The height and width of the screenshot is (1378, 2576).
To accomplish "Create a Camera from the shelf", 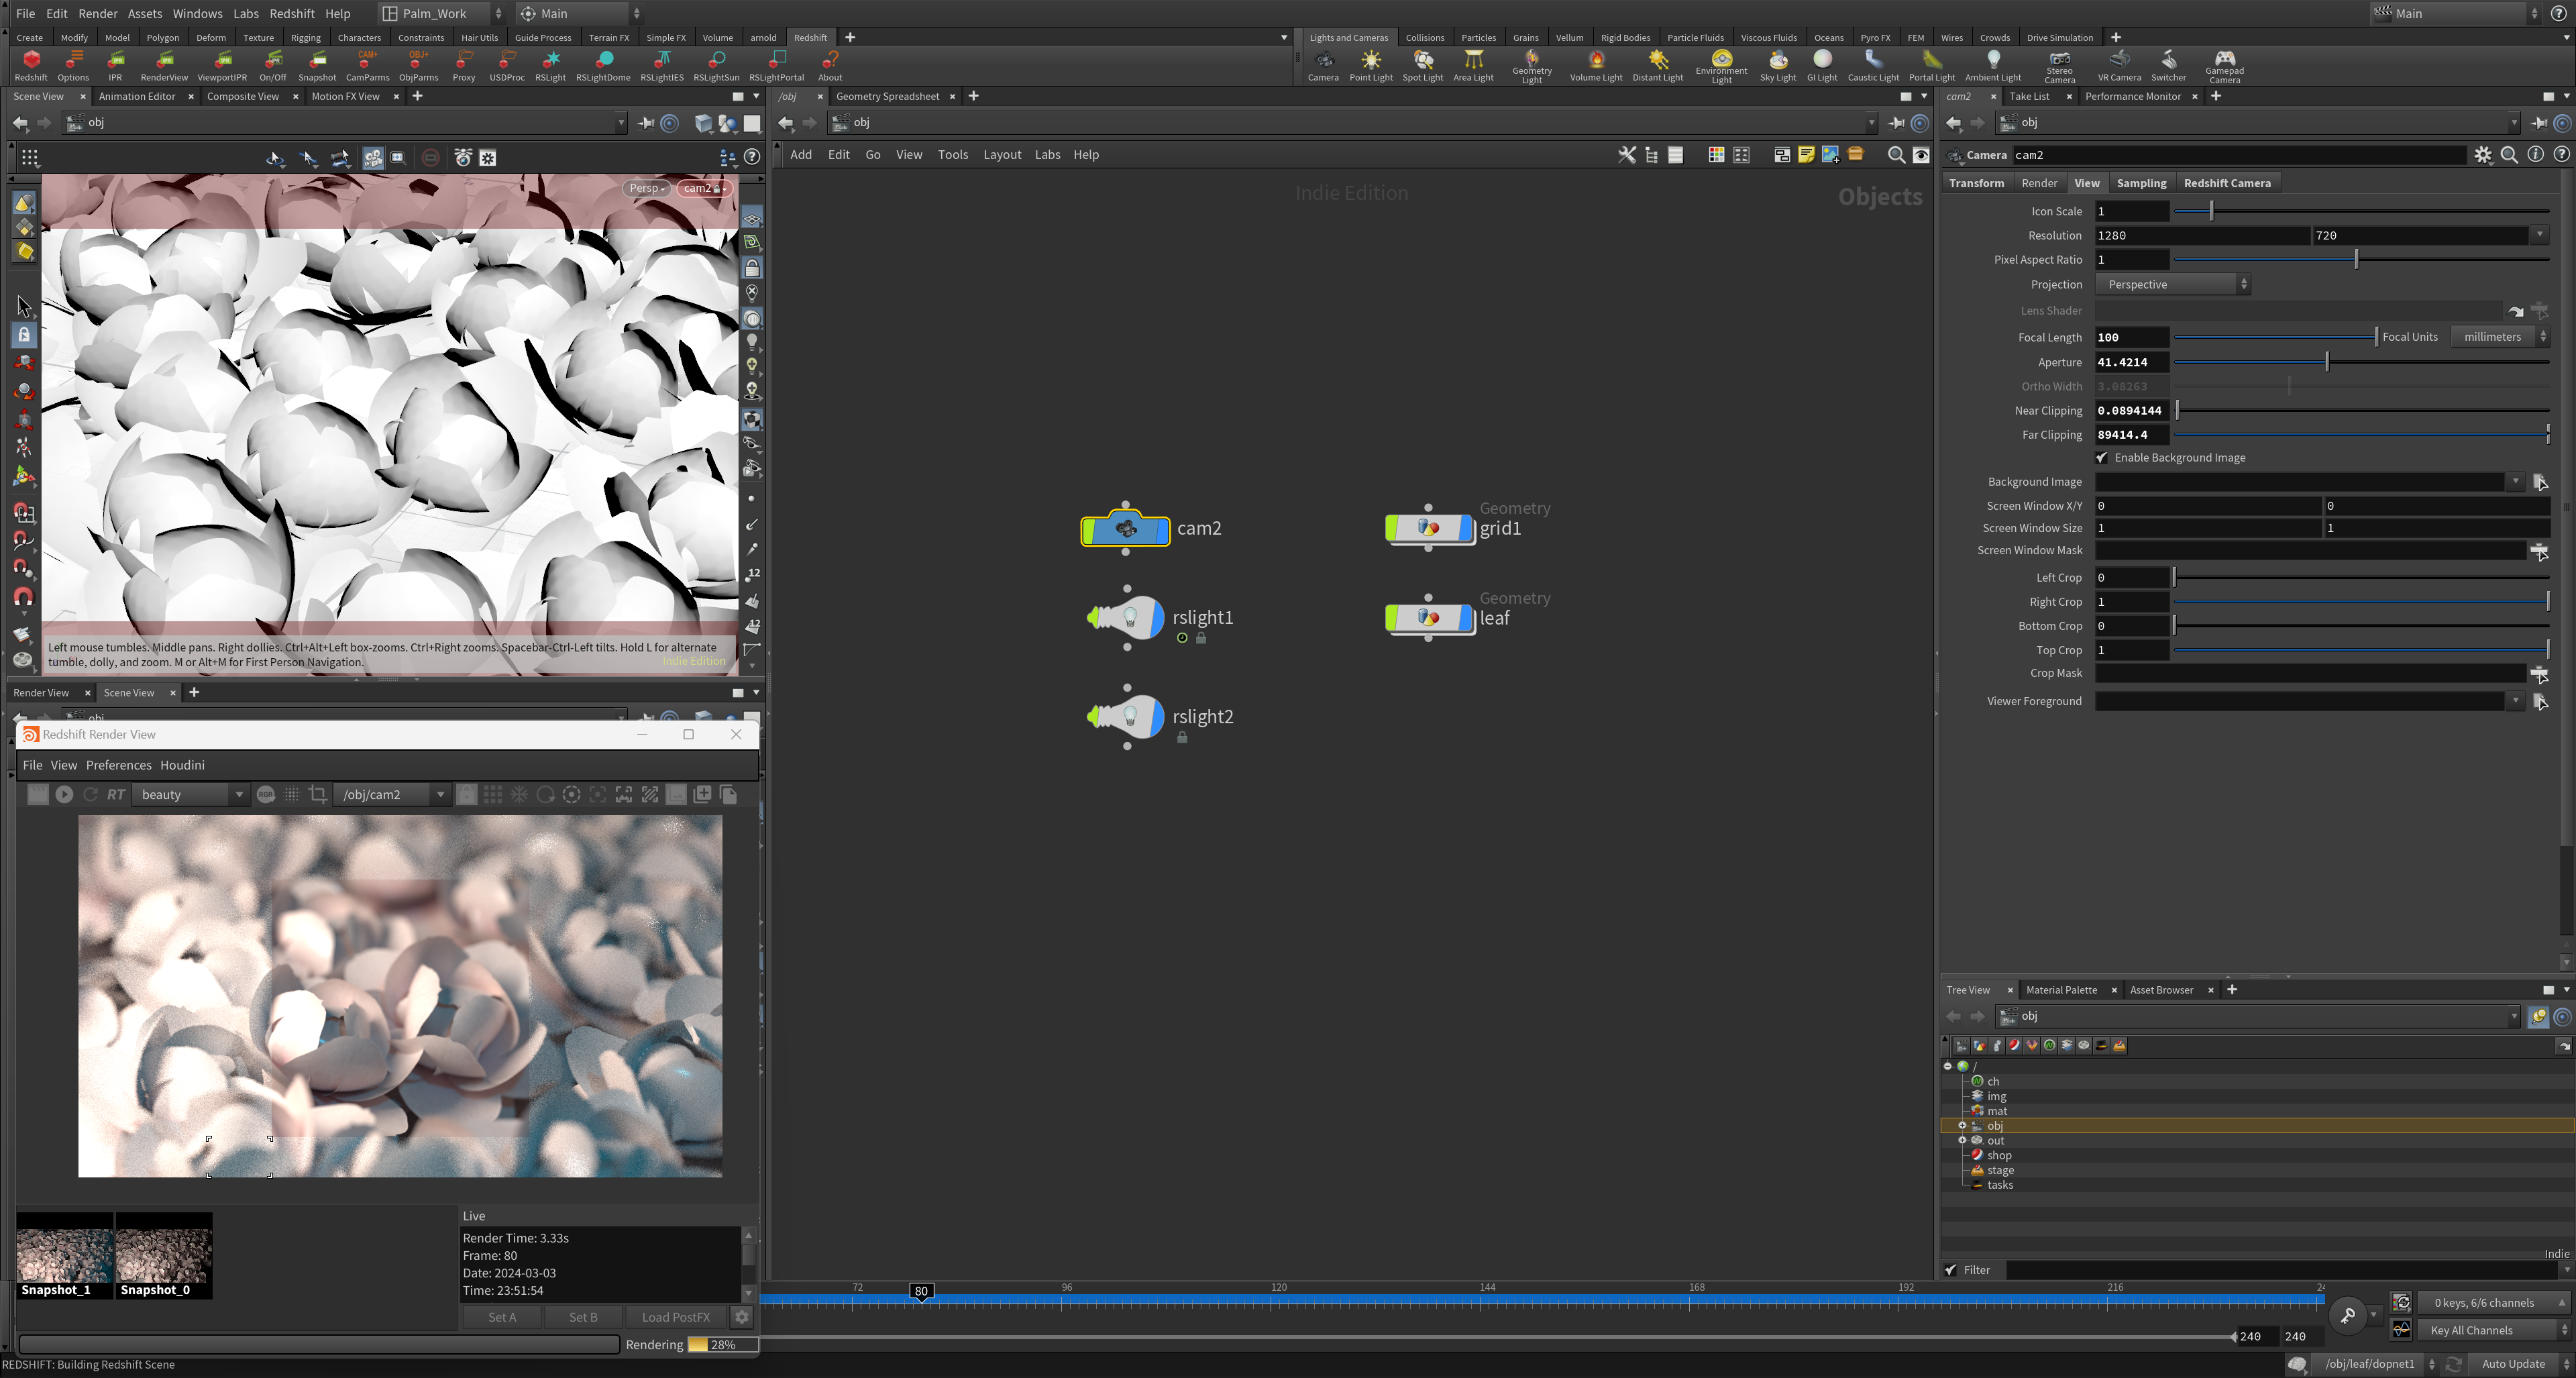I will click(x=1323, y=66).
